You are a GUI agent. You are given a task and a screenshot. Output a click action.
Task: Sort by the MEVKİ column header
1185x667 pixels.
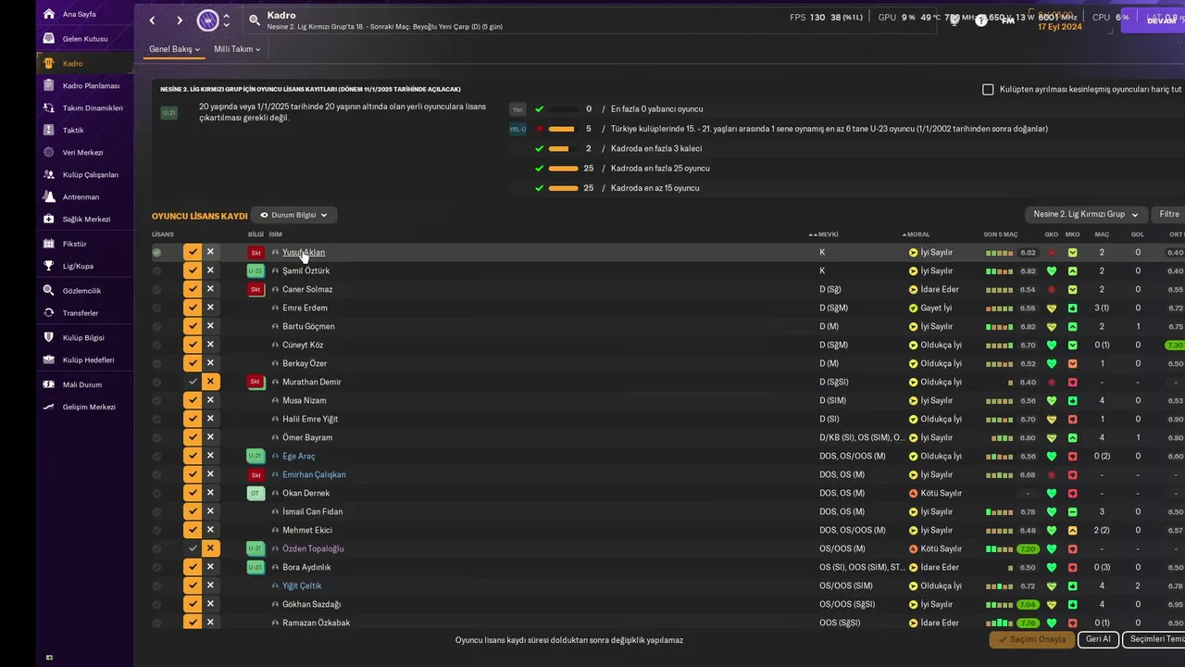pos(829,234)
